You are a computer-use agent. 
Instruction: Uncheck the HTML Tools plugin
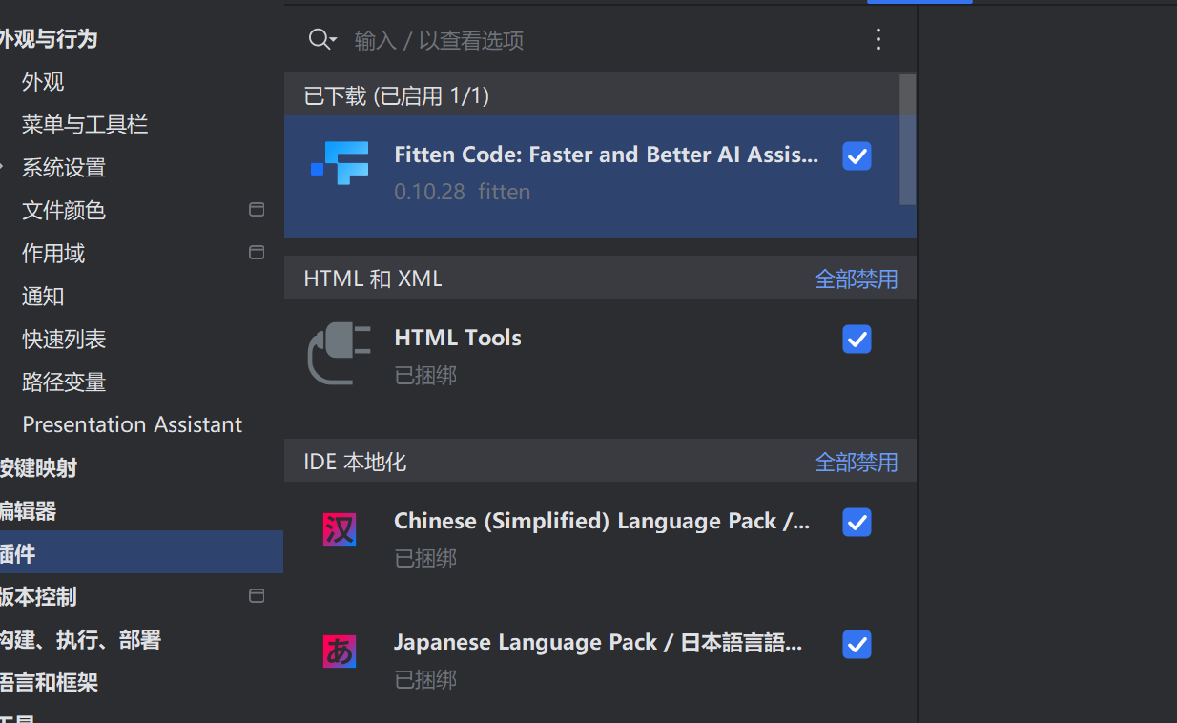pyautogui.click(x=857, y=340)
